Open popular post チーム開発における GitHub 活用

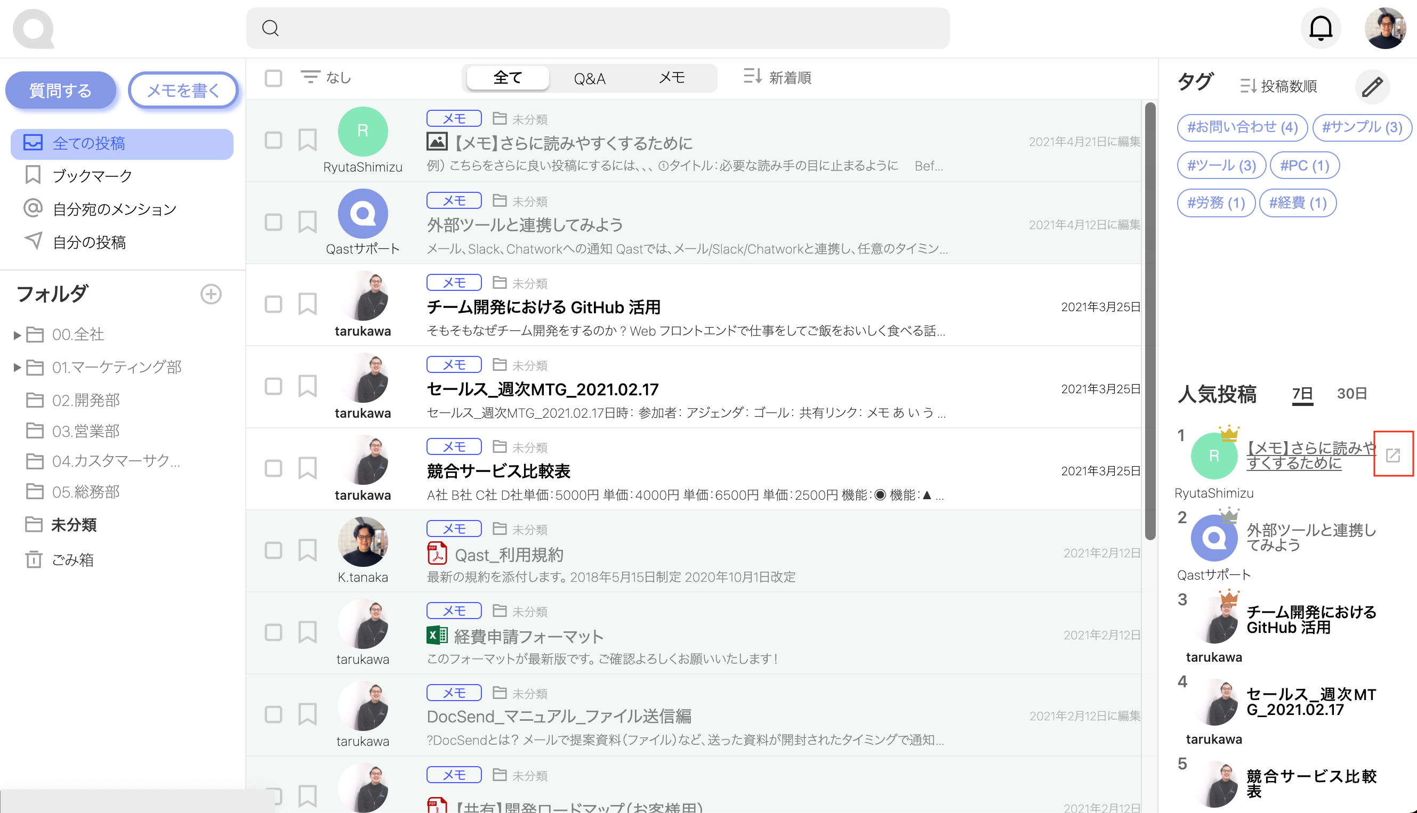(1311, 620)
